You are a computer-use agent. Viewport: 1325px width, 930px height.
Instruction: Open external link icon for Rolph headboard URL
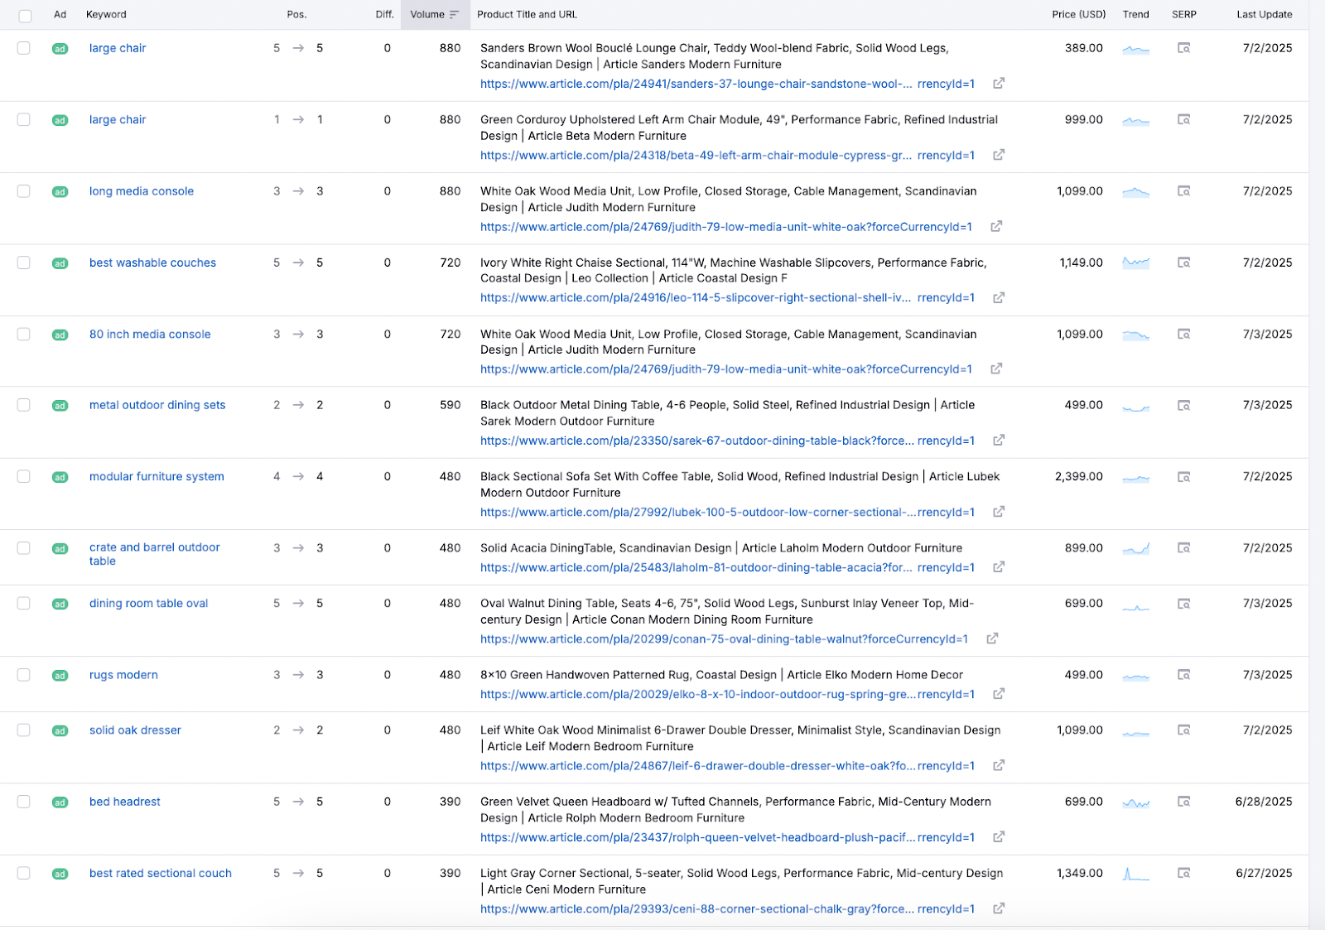999,837
